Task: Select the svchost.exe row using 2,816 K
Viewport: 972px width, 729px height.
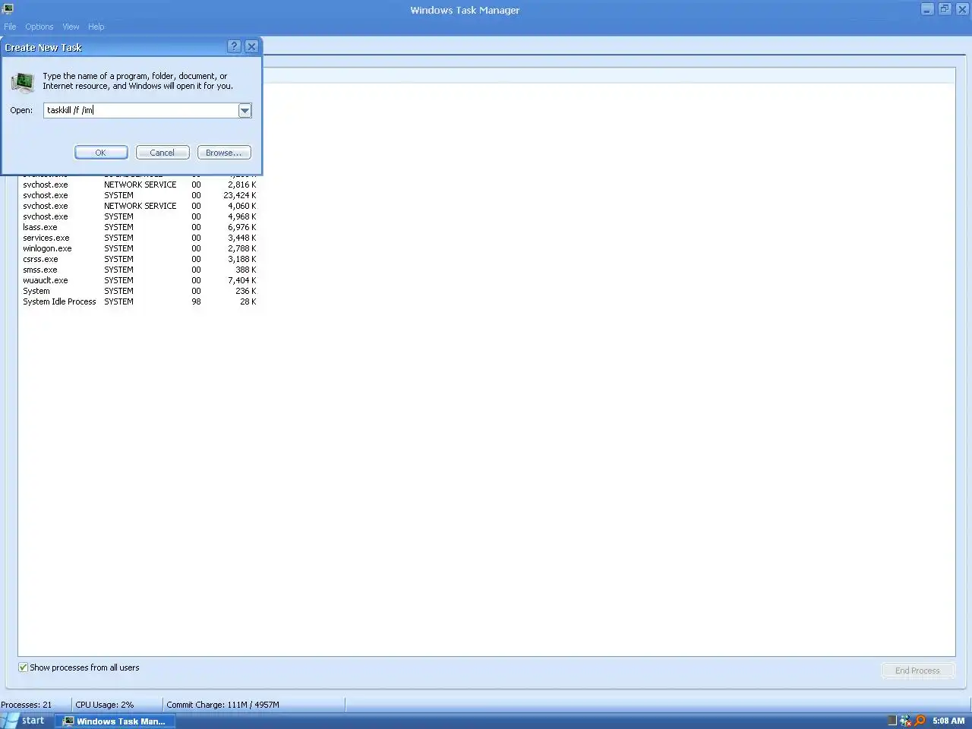Action: pyautogui.click(x=139, y=185)
